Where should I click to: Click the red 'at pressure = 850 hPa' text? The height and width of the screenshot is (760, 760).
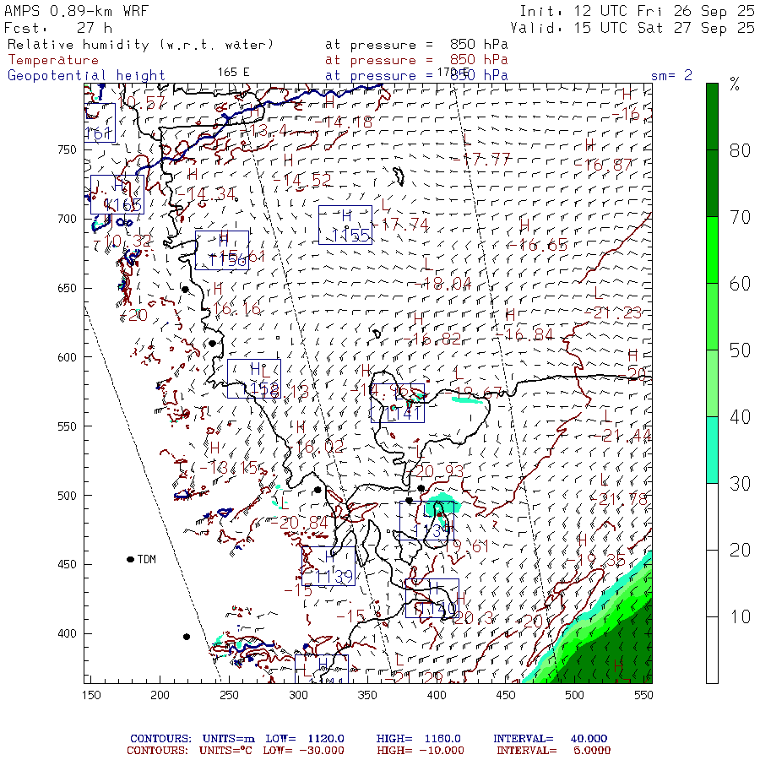pyautogui.click(x=416, y=60)
